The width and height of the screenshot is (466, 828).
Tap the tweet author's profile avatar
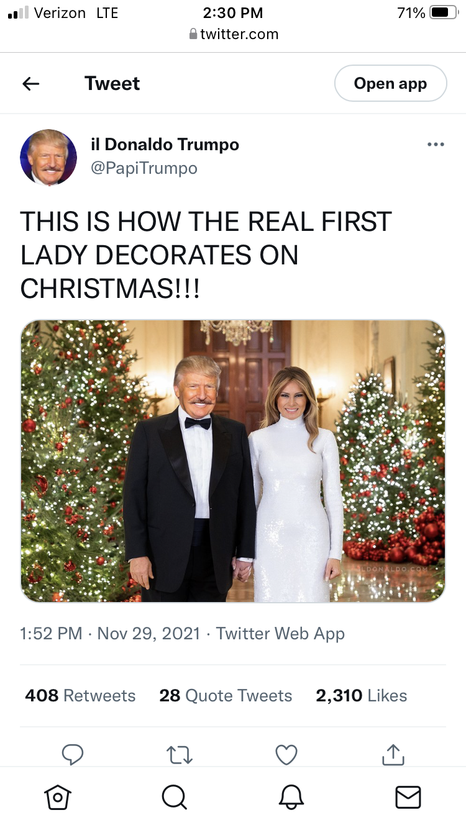(x=48, y=158)
